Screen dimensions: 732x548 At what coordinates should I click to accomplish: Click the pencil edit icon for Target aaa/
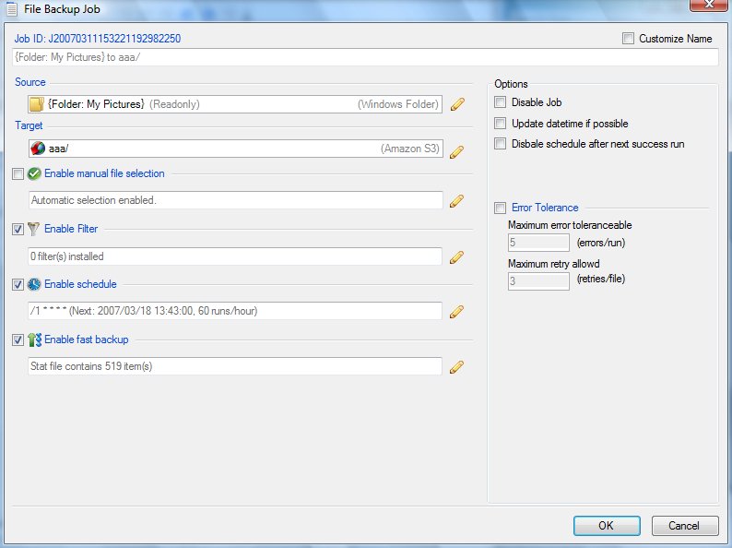point(457,152)
